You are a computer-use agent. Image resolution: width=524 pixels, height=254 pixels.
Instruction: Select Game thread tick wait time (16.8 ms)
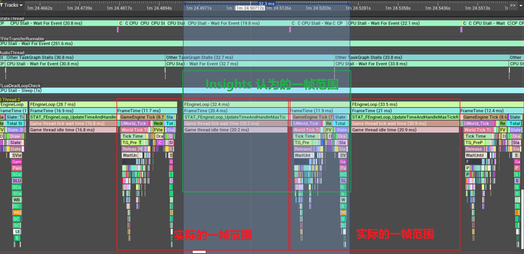73,123
